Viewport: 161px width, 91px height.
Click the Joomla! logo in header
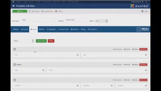139,6
